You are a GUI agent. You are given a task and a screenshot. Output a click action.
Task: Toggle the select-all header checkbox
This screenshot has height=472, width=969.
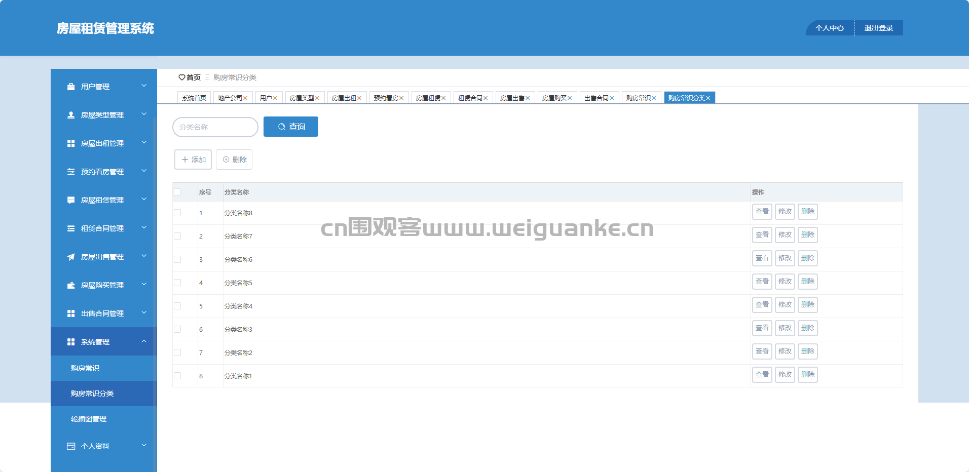(177, 192)
